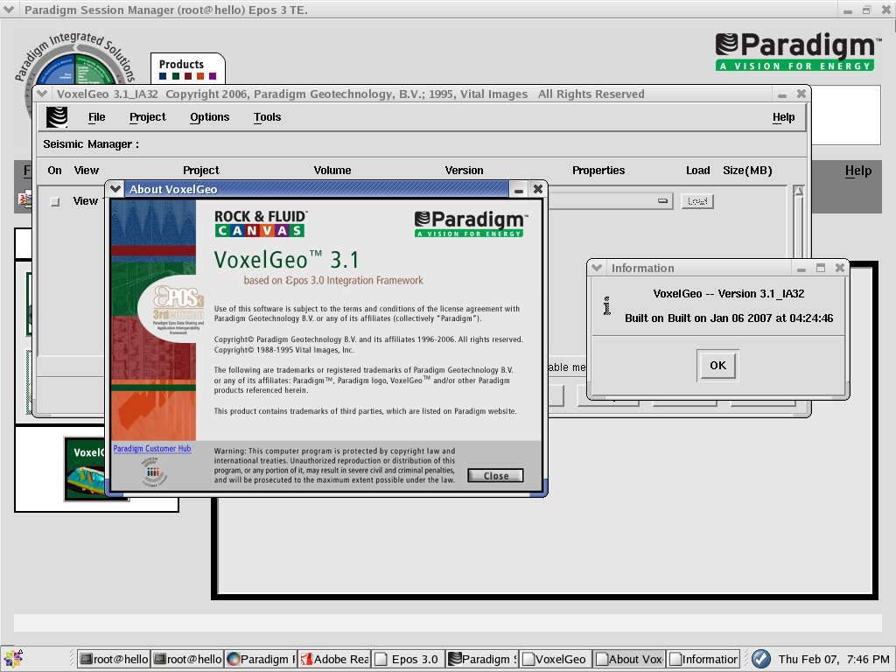
Task: Click the blue checkmark tray icon
Action: tap(760, 659)
